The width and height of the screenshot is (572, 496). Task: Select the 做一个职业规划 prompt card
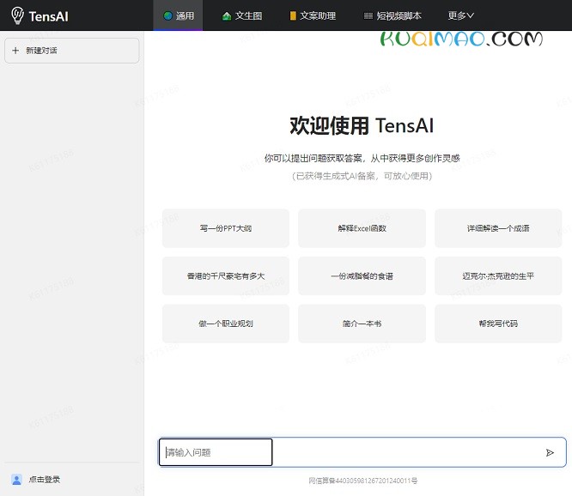226,324
